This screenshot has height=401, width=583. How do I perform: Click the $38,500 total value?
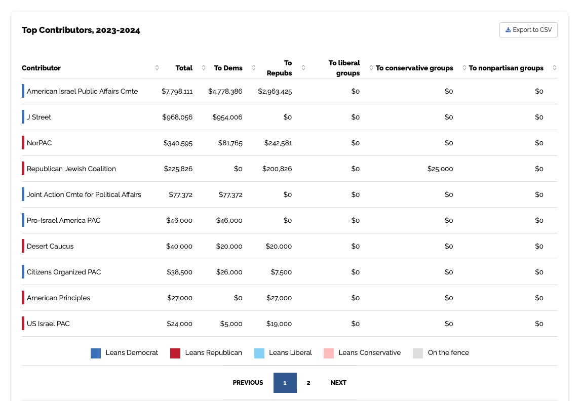pos(180,272)
